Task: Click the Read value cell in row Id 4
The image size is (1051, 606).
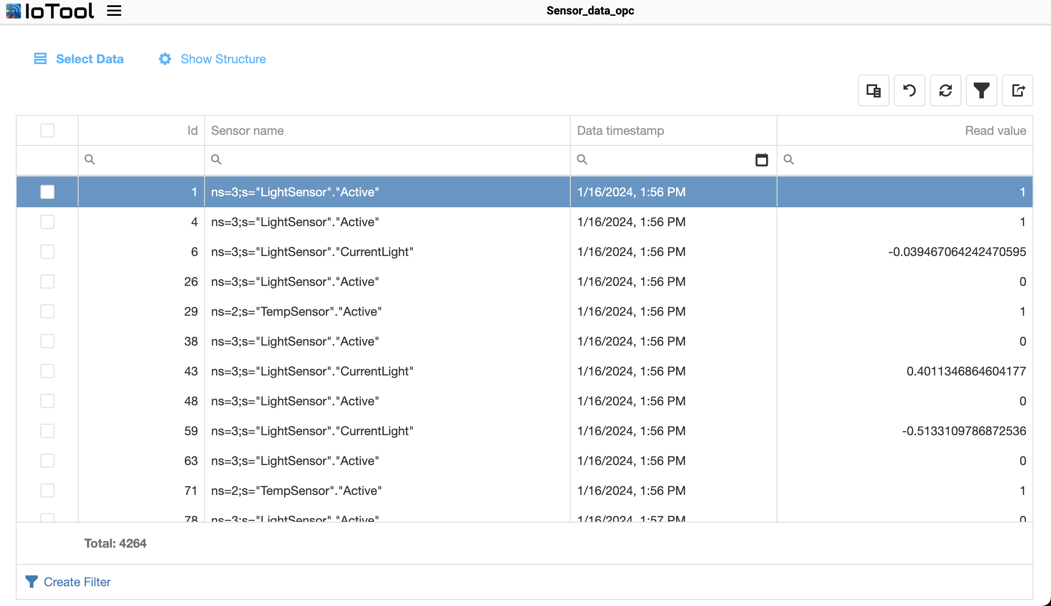Action: pos(905,222)
